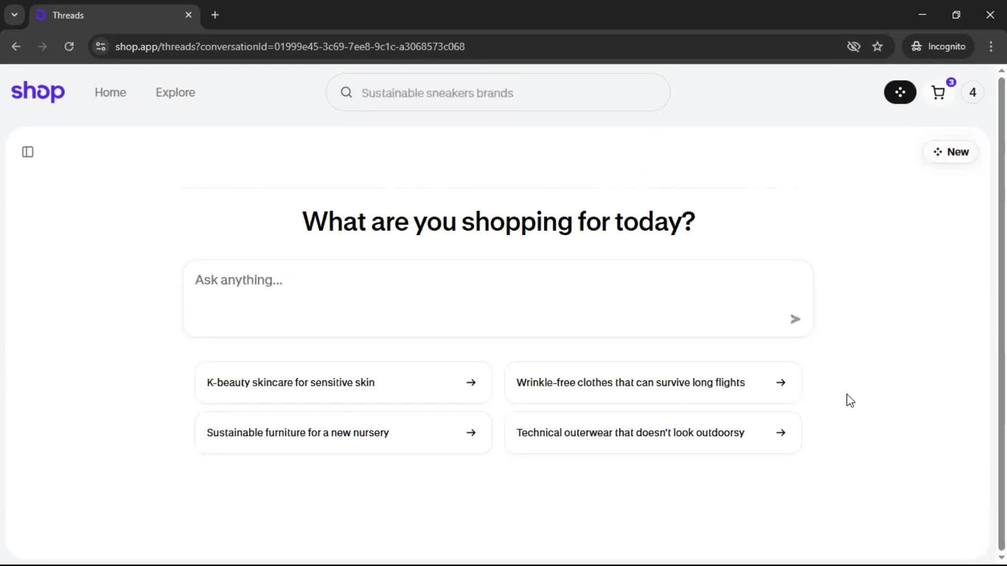
Task: Start a New thread
Action: pyautogui.click(x=950, y=152)
